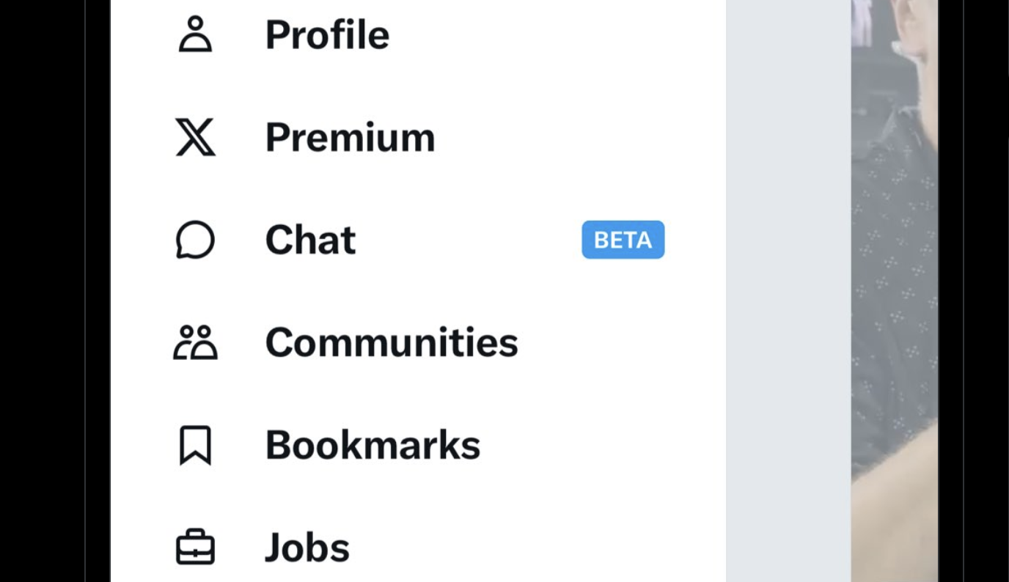The width and height of the screenshot is (1009, 582).
Task: Select the Bookmarks ribbon icon
Action: click(x=195, y=445)
